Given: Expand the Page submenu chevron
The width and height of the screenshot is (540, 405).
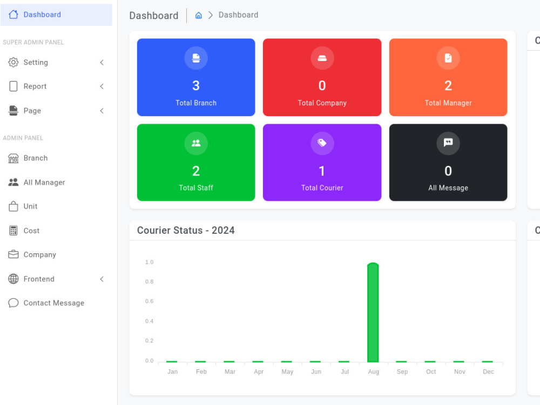Looking at the screenshot, I should 102,111.
